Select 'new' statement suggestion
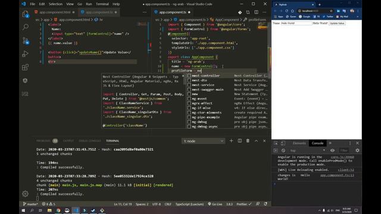The width and height of the screenshot is (381, 214). click(227, 94)
